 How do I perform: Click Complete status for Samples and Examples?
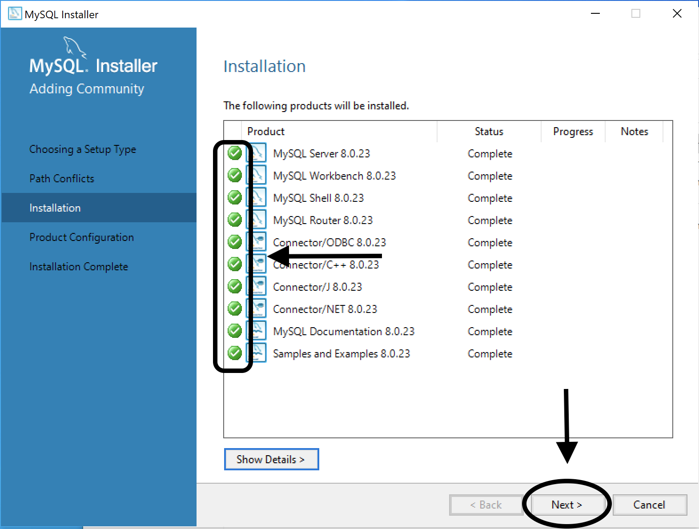pos(490,354)
